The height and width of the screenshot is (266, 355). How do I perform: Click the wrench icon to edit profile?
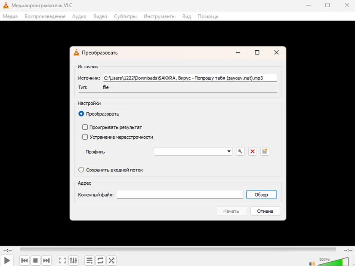pyautogui.click(x=241, y=151)
